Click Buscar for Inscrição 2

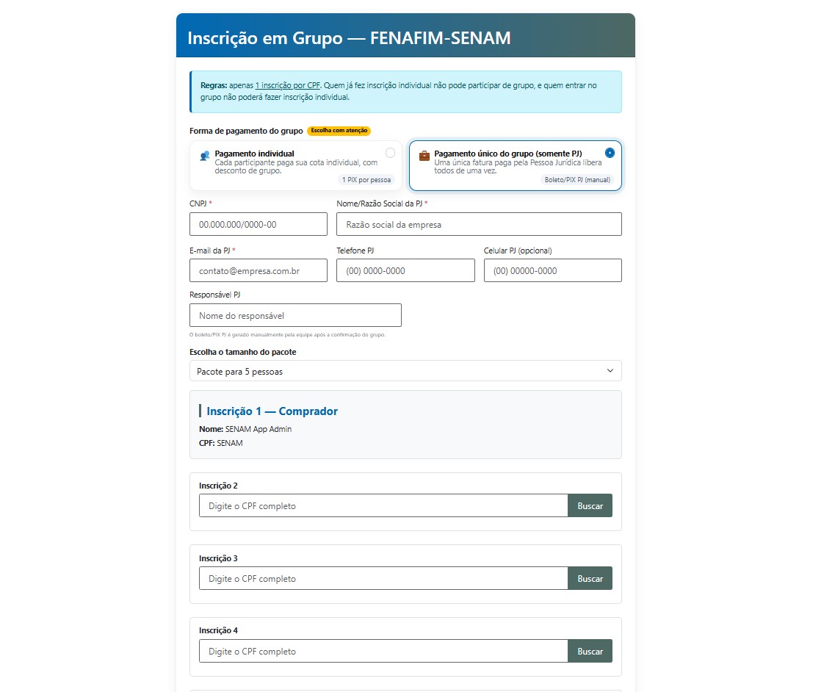click(x=590, y=505)
